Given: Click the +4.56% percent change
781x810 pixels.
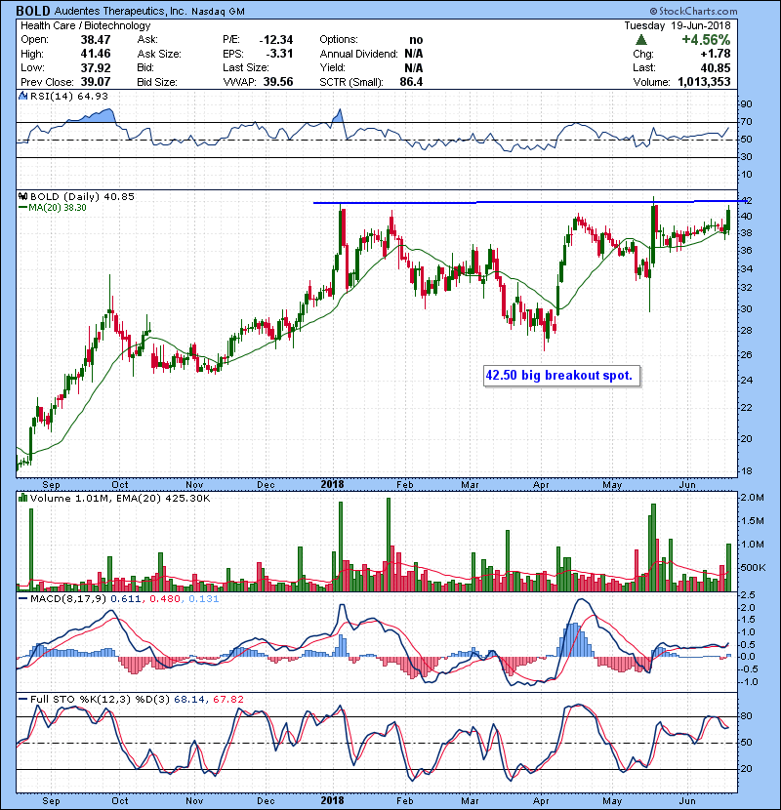Looking at the screenshot, I should (x=706, y=40).
